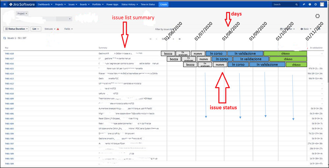Open Time in Status in the navigation

[x=148, y=4]
